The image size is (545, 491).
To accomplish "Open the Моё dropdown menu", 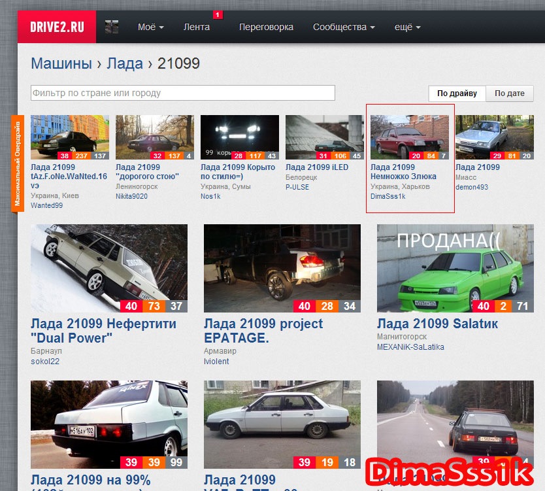I will pyautogui.click(x=150, y=27).
